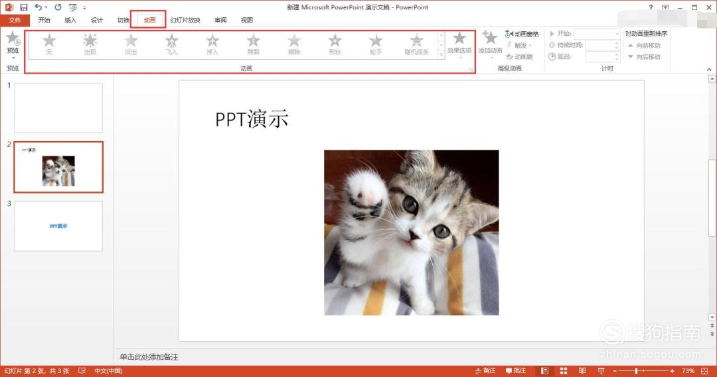Move animation later with 向后移动

pos(644,57)
